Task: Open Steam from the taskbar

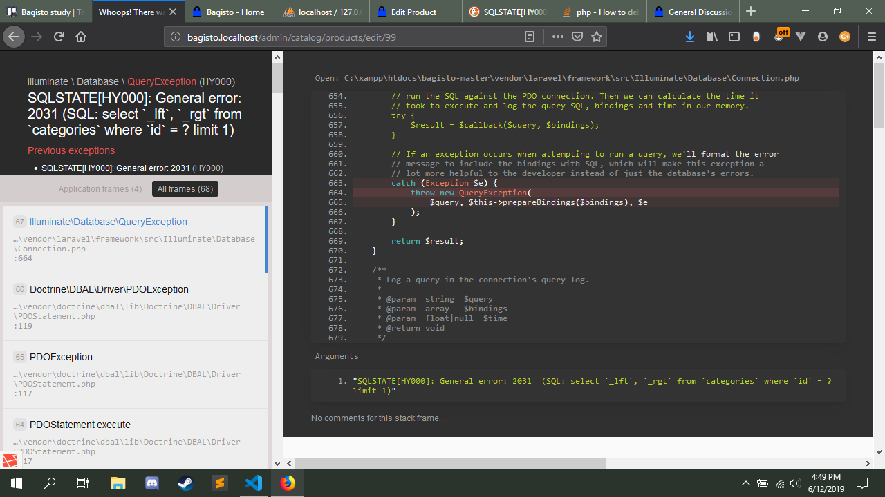Action: click(185, 483)
